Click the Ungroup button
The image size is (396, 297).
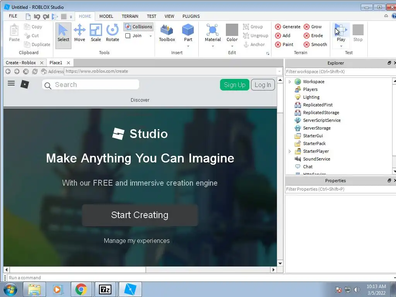click(x=255, y=36)
